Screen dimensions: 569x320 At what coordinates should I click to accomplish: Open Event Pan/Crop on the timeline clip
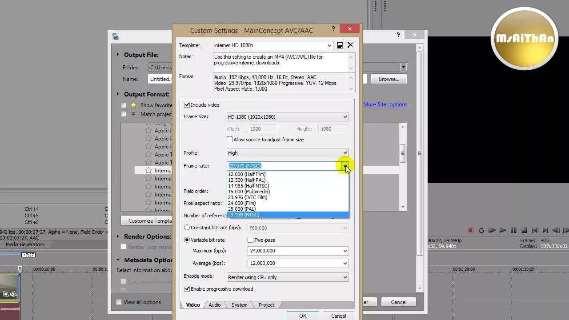tap(6, 294)
